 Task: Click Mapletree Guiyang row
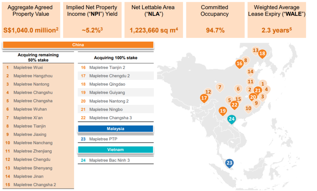[x=116, y=93]
